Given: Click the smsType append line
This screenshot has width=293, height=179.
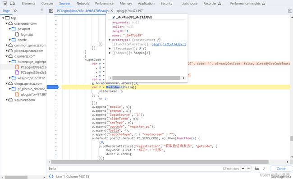Looking at the screenshot, I should pyautogui.click(x=113, y=123).
